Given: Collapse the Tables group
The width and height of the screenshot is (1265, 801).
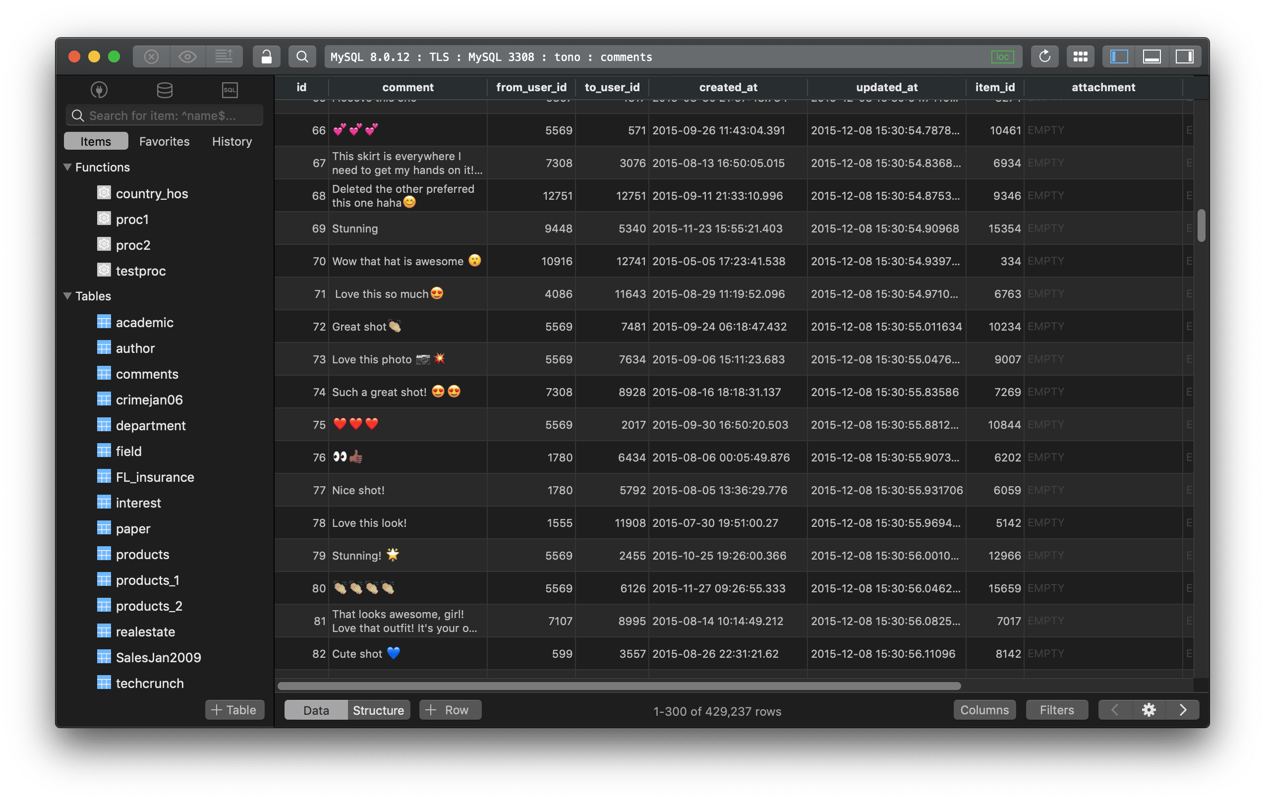Looking at the screenshot, I should (67, 296).
